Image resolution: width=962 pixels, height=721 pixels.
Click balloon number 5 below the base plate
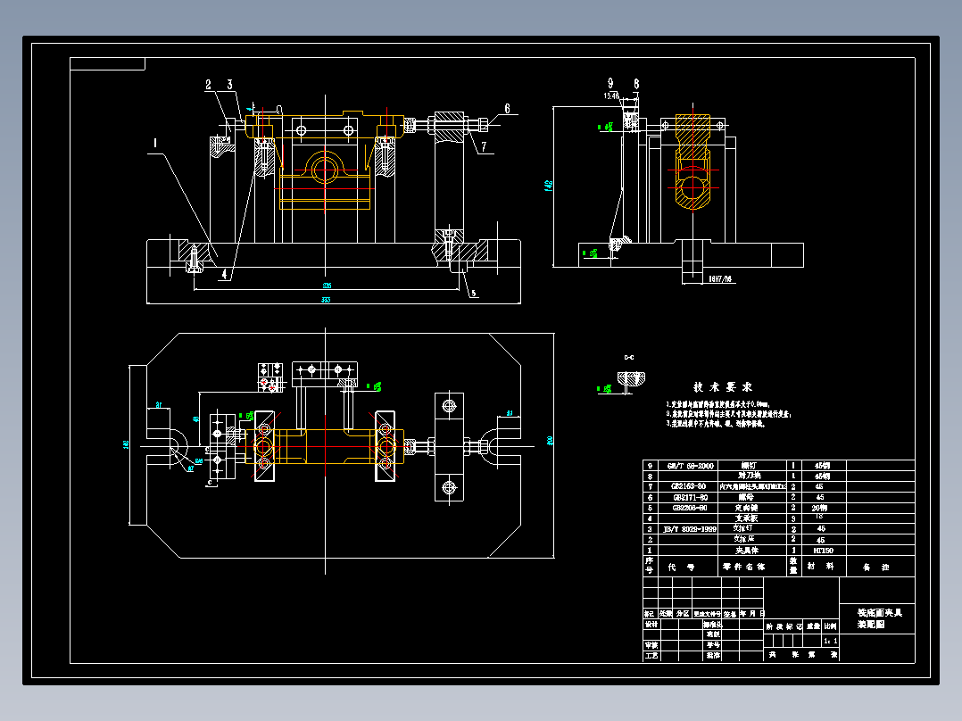(x=474, y=292)
